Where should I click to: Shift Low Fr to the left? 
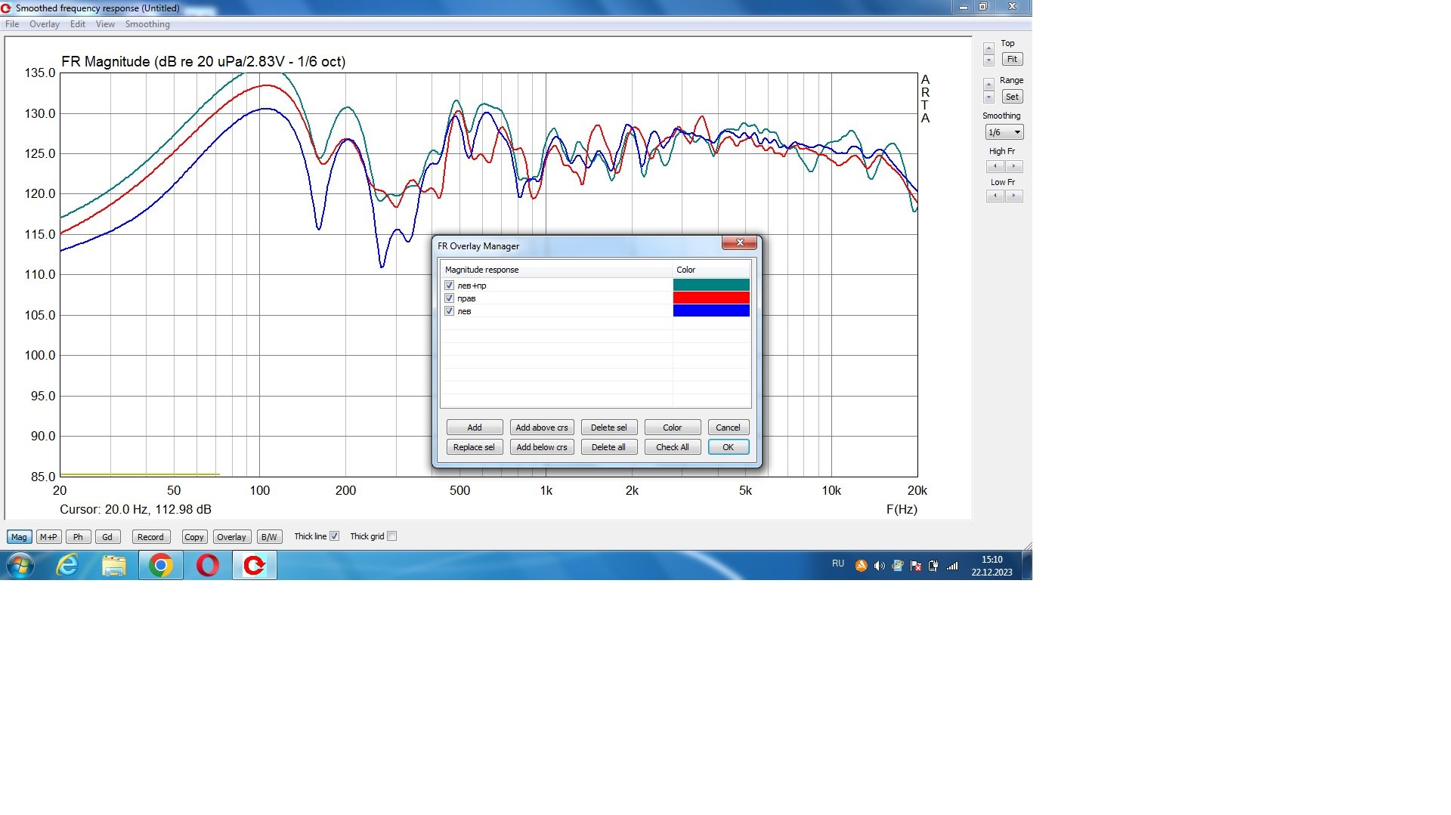[x=995, y=196]
